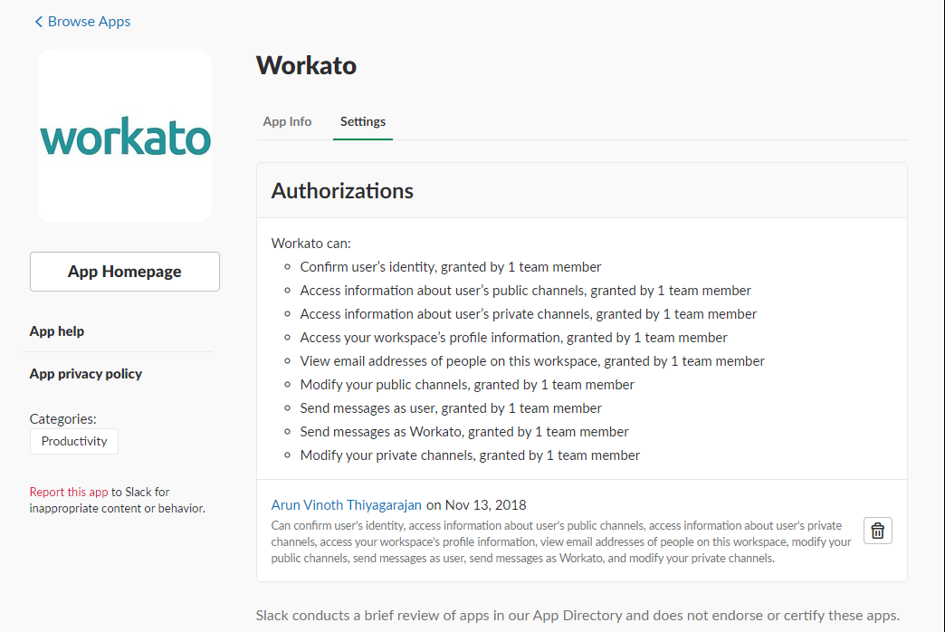This screenshot has width=945, height=632.
Task: Select the Productivity category tag
Action: pyautogui.click(x=74, y=442)
